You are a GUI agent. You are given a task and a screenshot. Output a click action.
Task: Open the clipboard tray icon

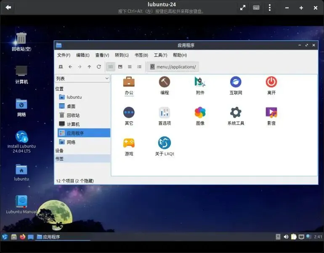coord(294,237)
